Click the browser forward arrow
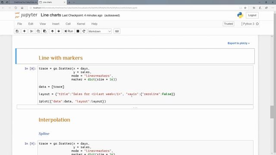Screen dimensions: 276x155 (9, 8)
